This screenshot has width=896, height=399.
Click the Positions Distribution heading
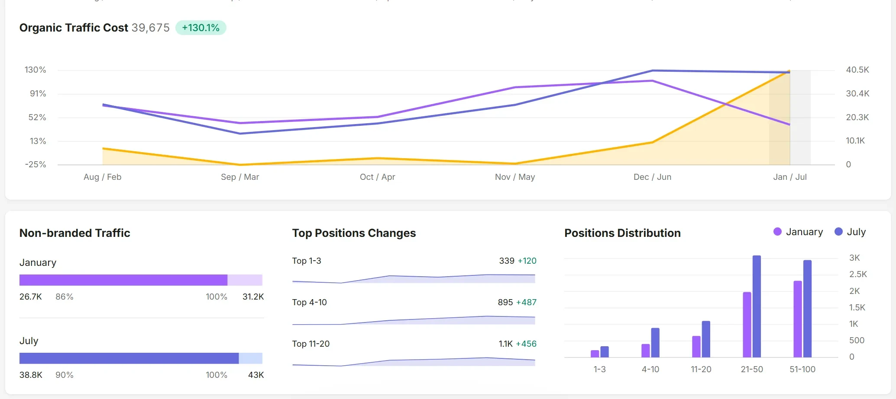coord(622,233)
